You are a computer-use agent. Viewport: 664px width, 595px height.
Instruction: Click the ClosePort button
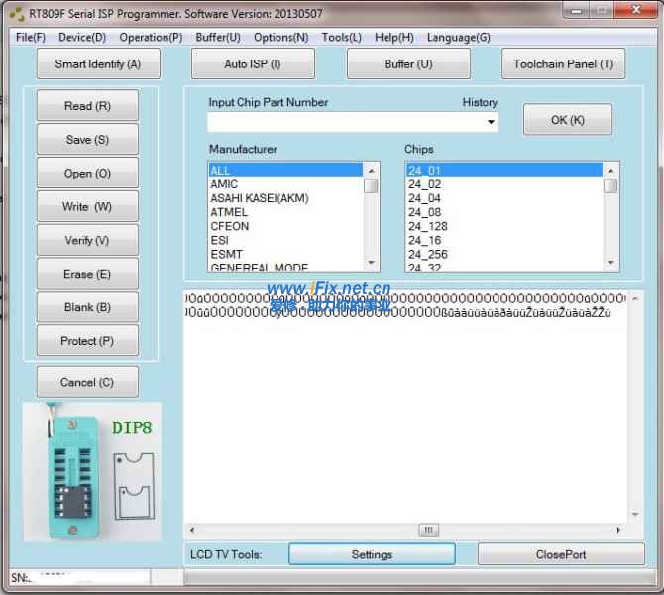tap(561, 554)
